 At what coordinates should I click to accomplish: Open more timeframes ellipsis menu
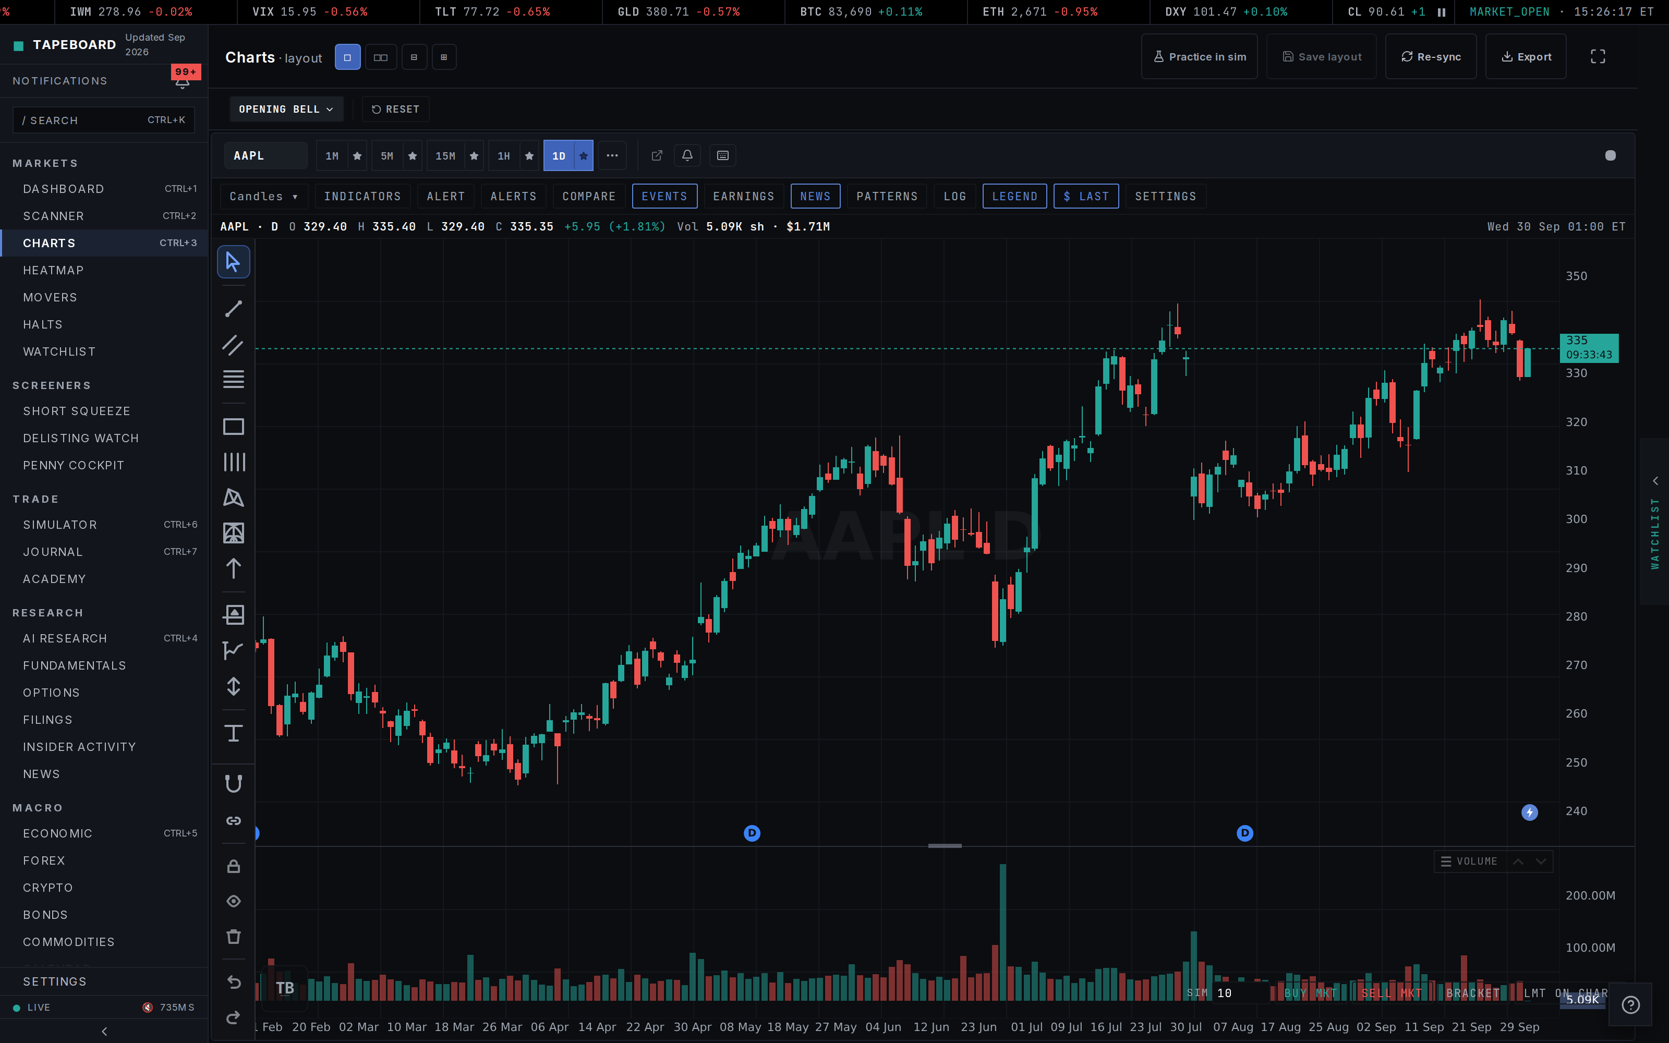tap(612, 155)
